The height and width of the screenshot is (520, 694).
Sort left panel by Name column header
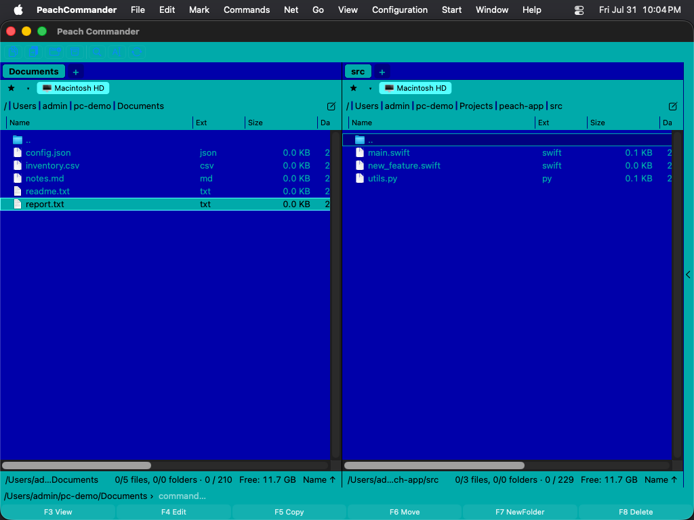(x=100, y=123)
